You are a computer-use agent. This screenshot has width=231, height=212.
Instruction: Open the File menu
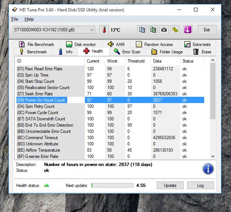click(x=15, y=19)
